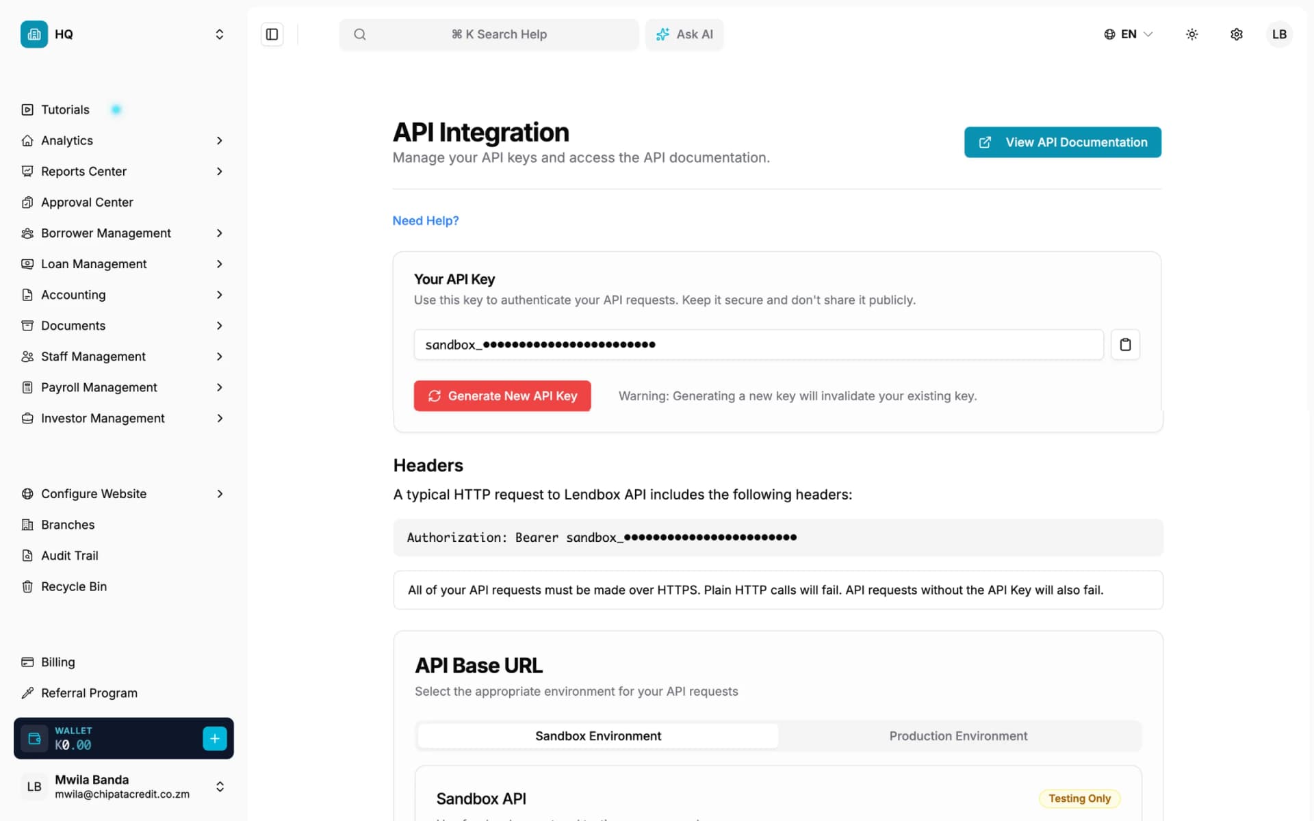Expand Borrower Management chevron
Viewport: 1314px width, 821px height.
click(x=220, y=233)
